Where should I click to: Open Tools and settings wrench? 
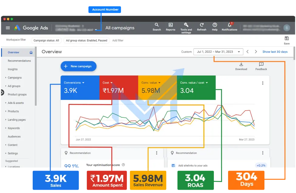186,25
